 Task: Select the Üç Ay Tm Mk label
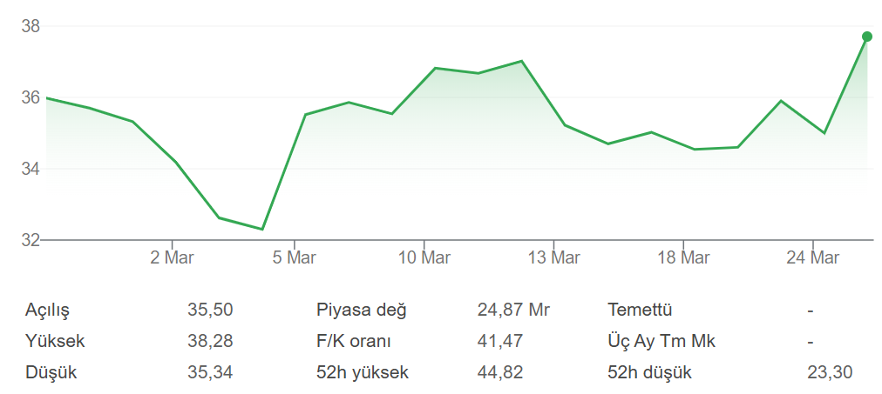pyautogui.click(x=661, y=342)
